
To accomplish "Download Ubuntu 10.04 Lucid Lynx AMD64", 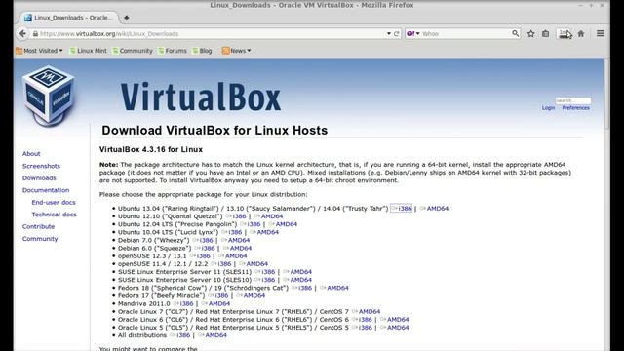I will pos(264,232).
